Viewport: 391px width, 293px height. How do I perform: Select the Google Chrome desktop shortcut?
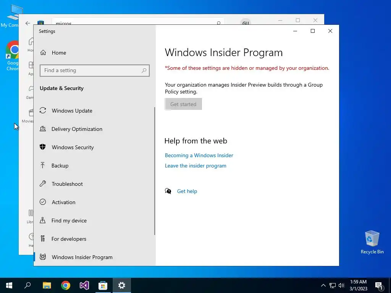pyautogui.click(x=12, y=56)
